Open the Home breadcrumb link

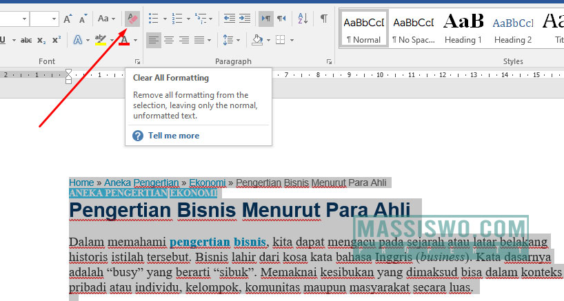point(81,183)
